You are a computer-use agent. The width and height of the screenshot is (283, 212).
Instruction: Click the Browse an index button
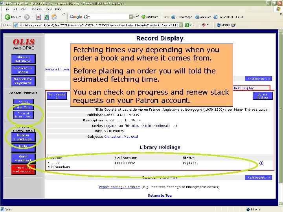23,70
